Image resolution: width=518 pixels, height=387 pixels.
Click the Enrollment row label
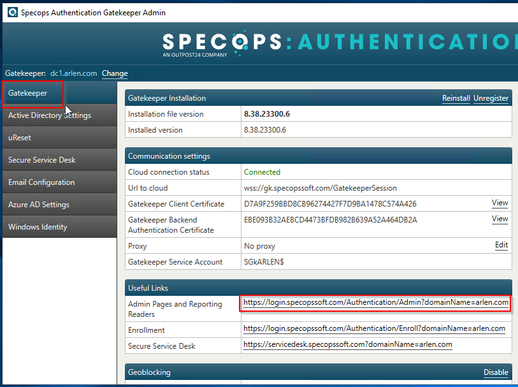(147, 330)
